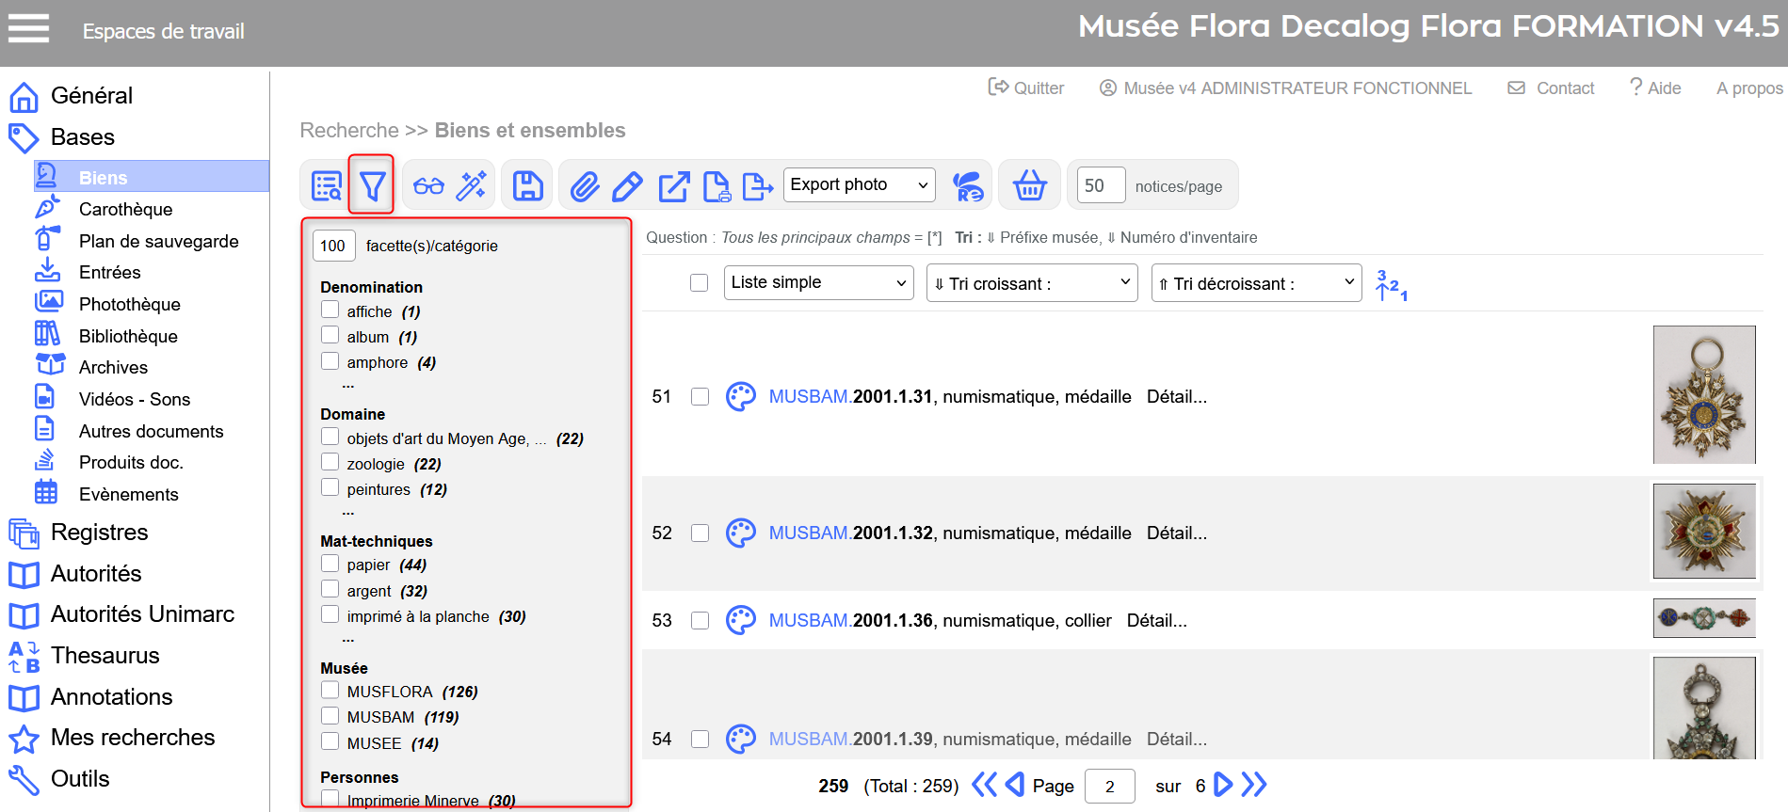Open the Tri croissant sort dropdown
Viewport: 1788px width, 812px height.
[1032, 283]
